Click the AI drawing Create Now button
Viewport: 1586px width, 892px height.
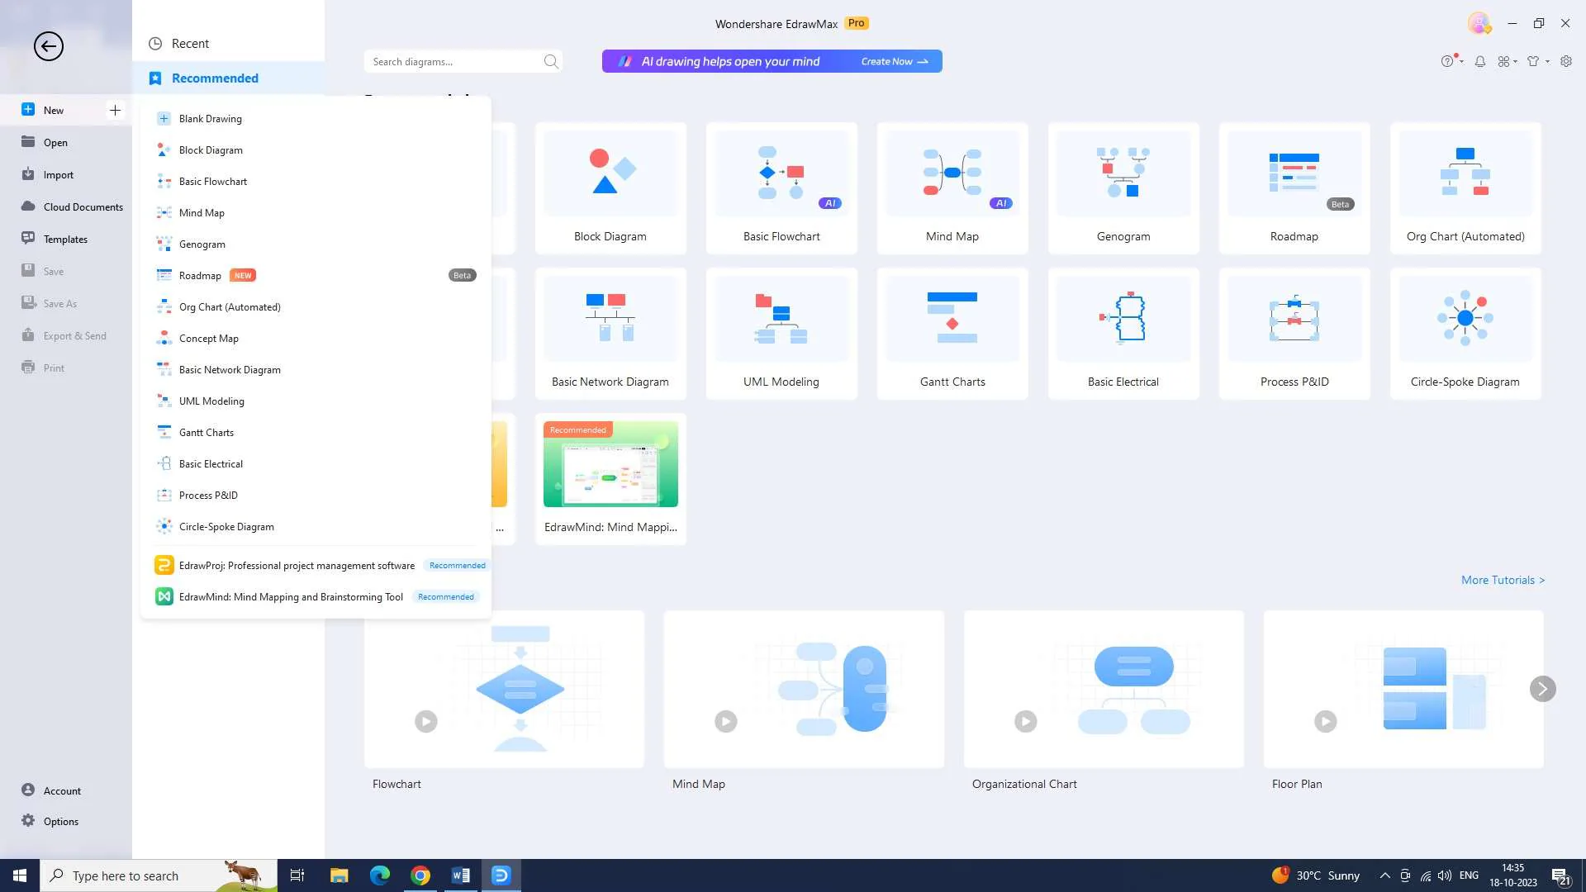pyautogui.click(x=895, y=61)
